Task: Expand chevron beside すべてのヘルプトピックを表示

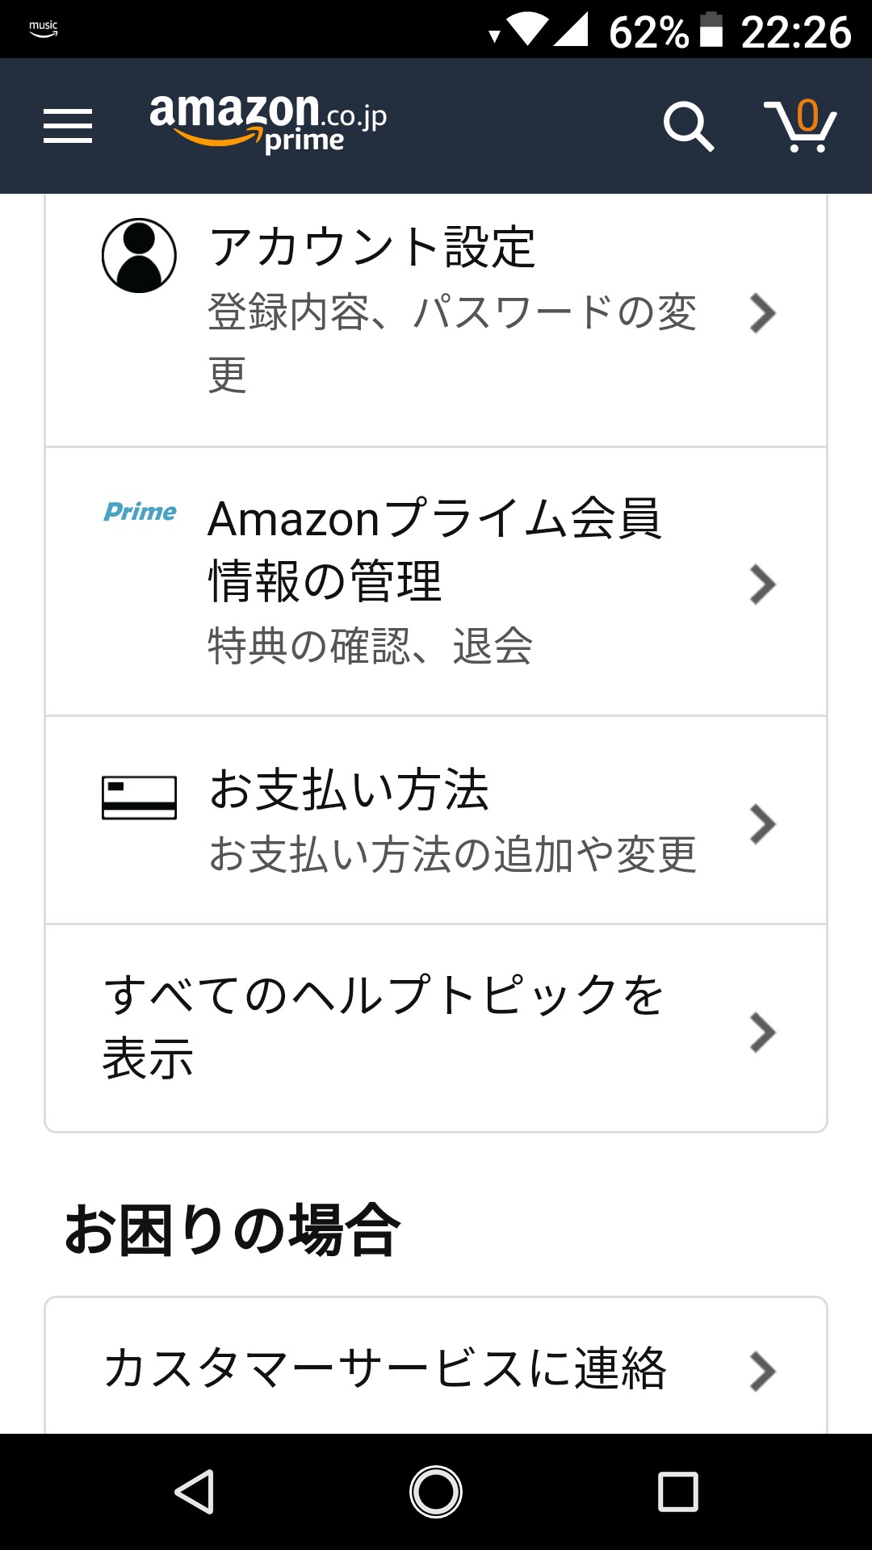Action: click(762, 1032)
